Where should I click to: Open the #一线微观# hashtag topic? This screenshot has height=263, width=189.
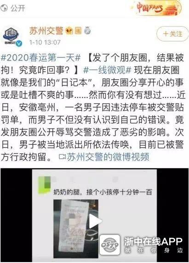pos(107,70)
